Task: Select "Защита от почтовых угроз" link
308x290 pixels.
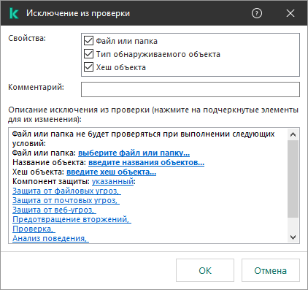Action: click(x=66, y=200)
